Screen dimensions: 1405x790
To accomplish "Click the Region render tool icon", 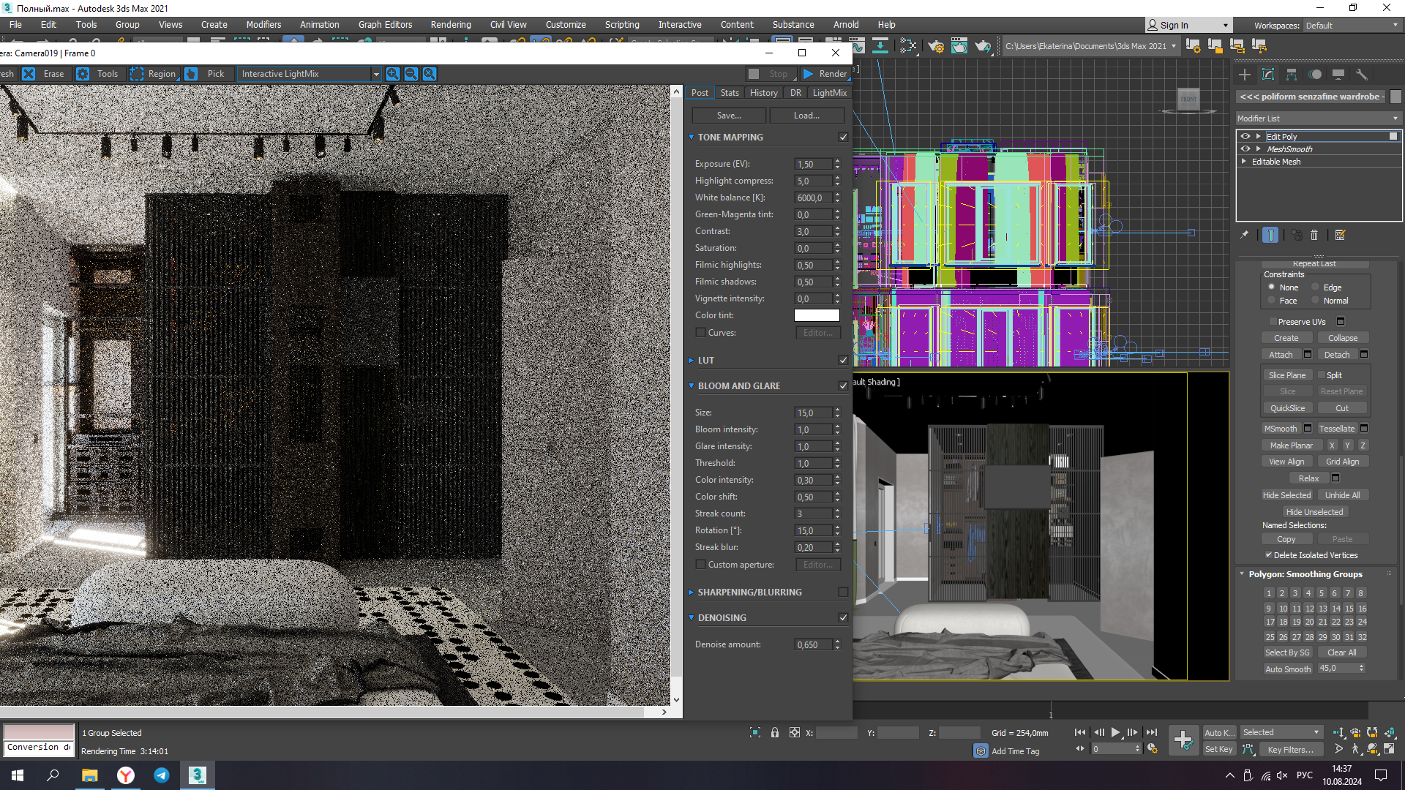I will (x=137, y=74).
